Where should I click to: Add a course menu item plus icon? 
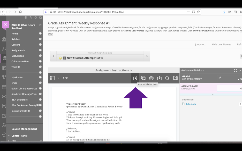tap(26, 18)
